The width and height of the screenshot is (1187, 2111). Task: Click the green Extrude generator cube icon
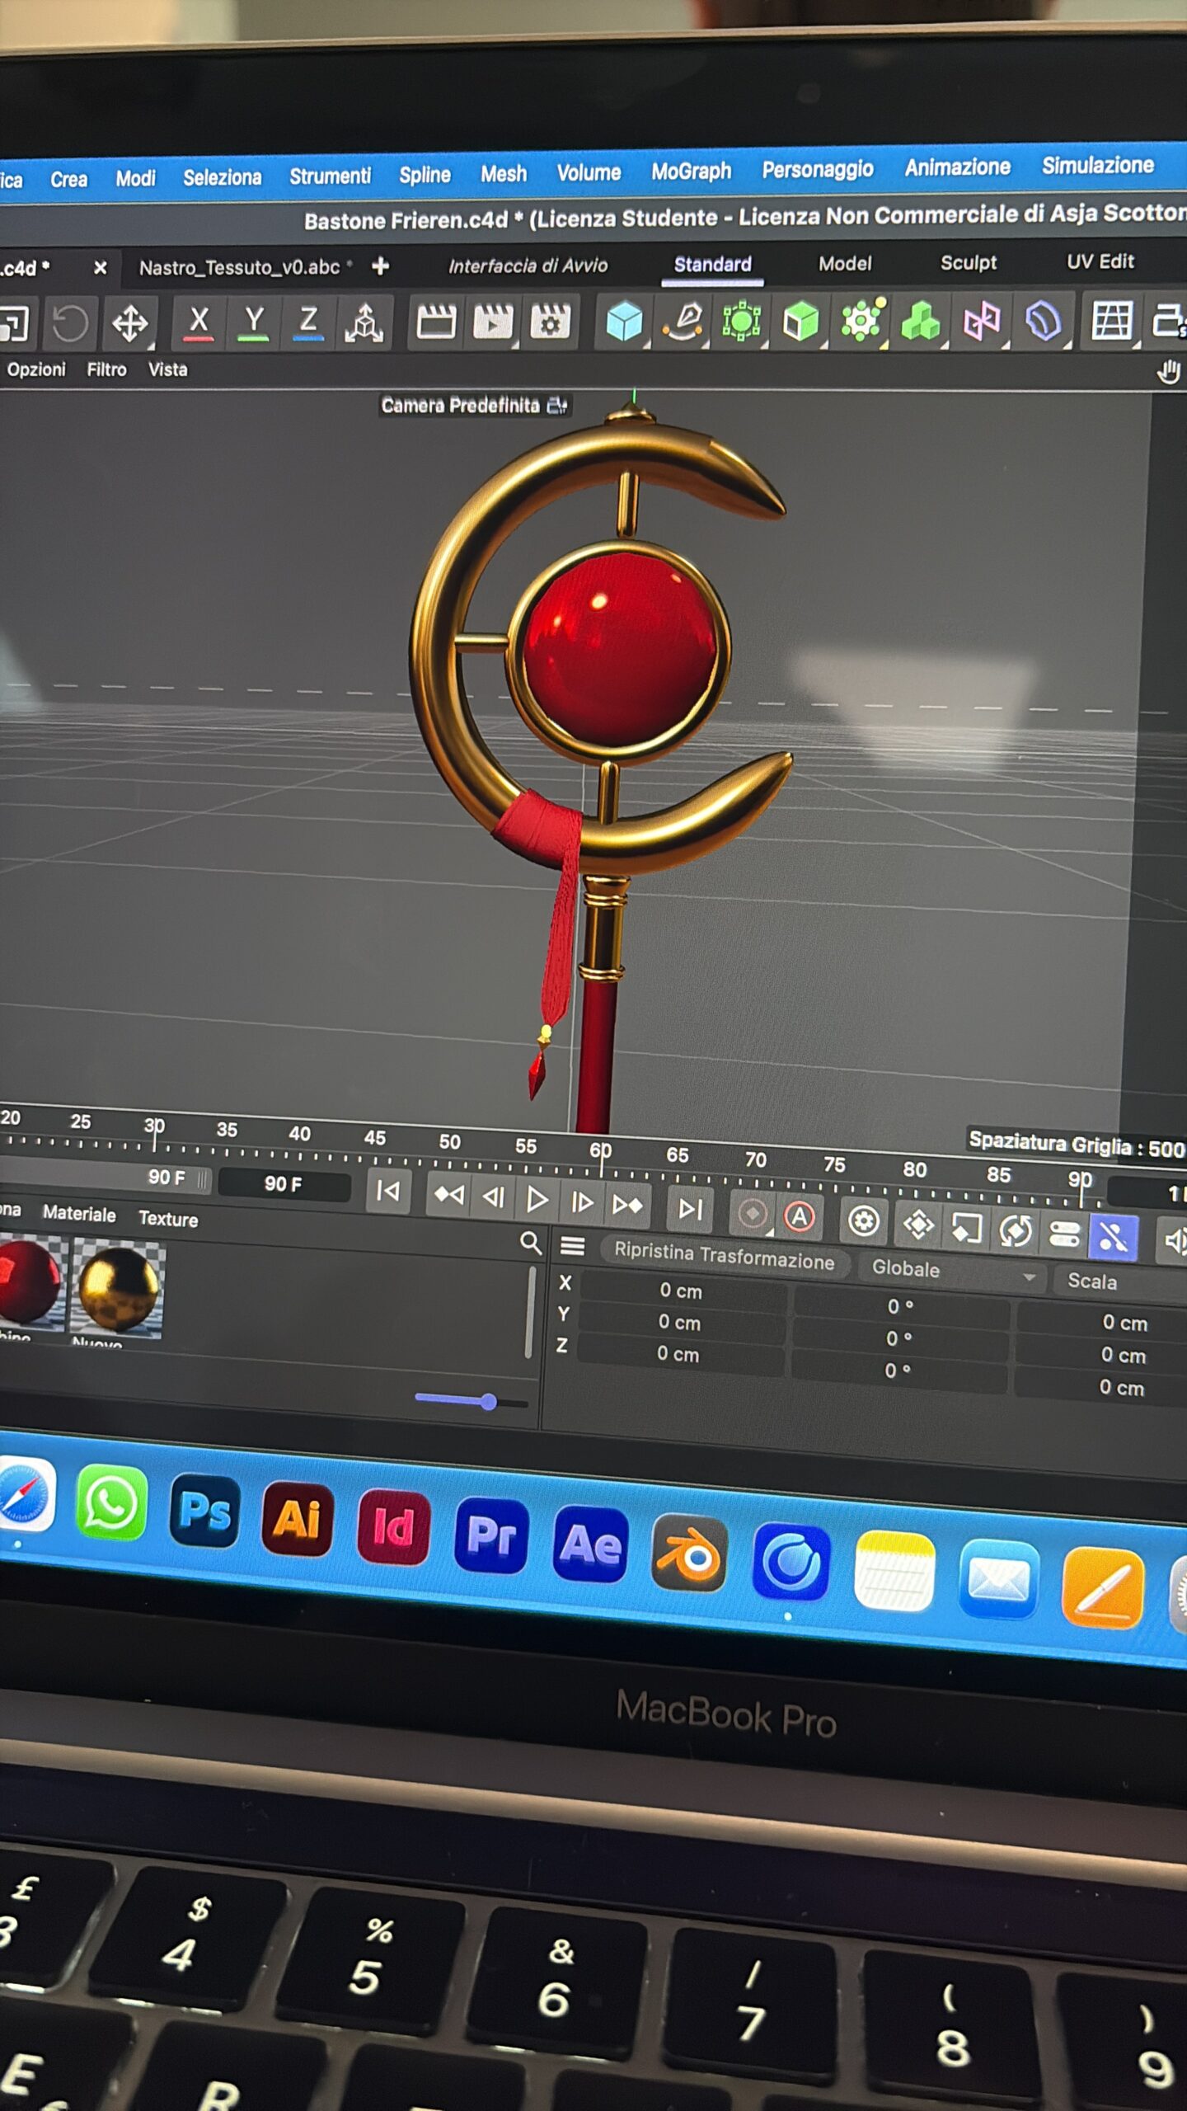(x=800, y=321)
